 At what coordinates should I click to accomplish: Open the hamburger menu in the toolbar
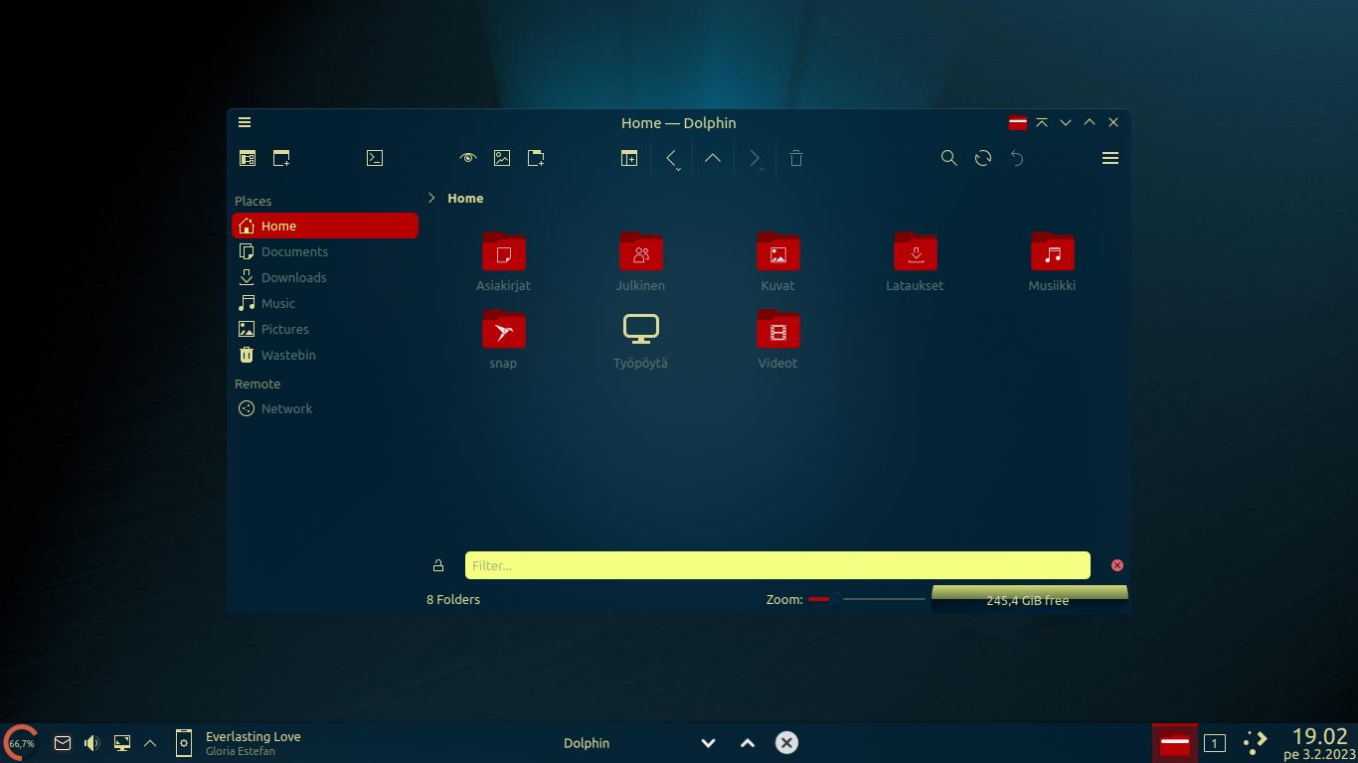[x=1110, y=158]
